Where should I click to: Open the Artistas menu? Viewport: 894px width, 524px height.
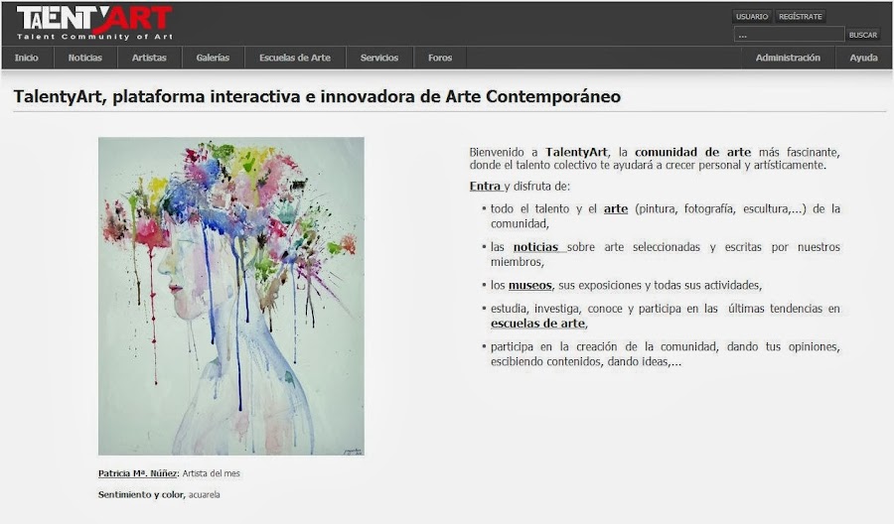coord(149,58)
